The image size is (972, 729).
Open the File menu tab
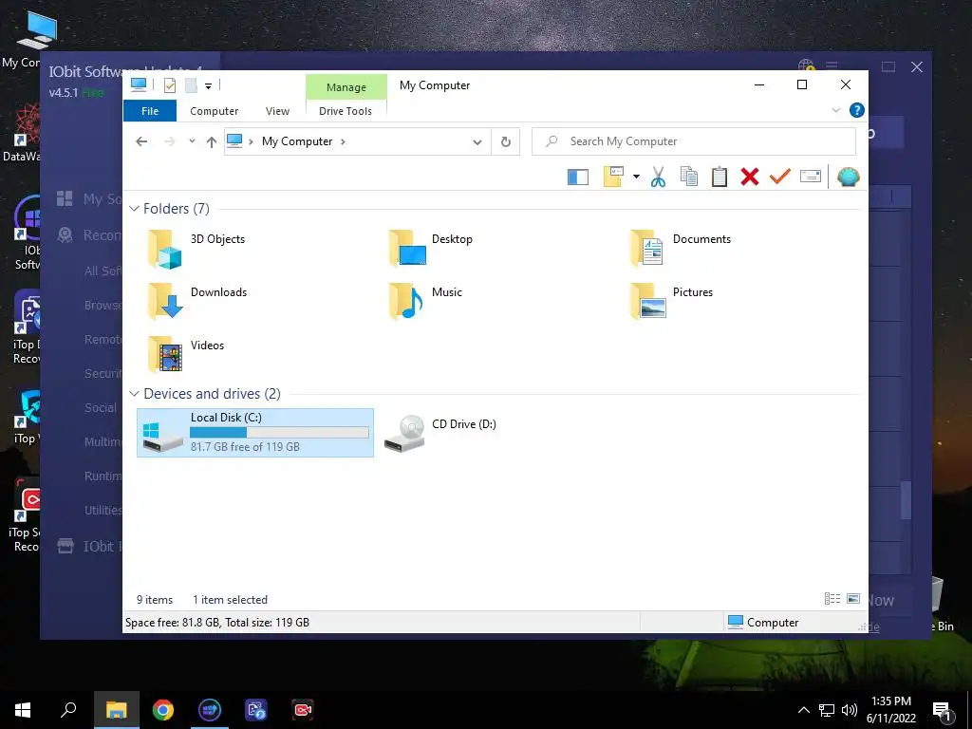click(150, 111)
